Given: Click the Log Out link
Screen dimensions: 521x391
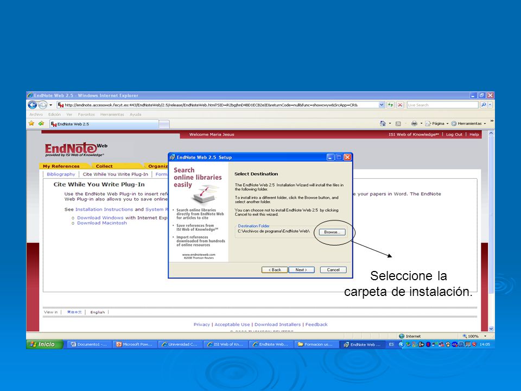Looking at the screenshot, I should coord(454,135).
